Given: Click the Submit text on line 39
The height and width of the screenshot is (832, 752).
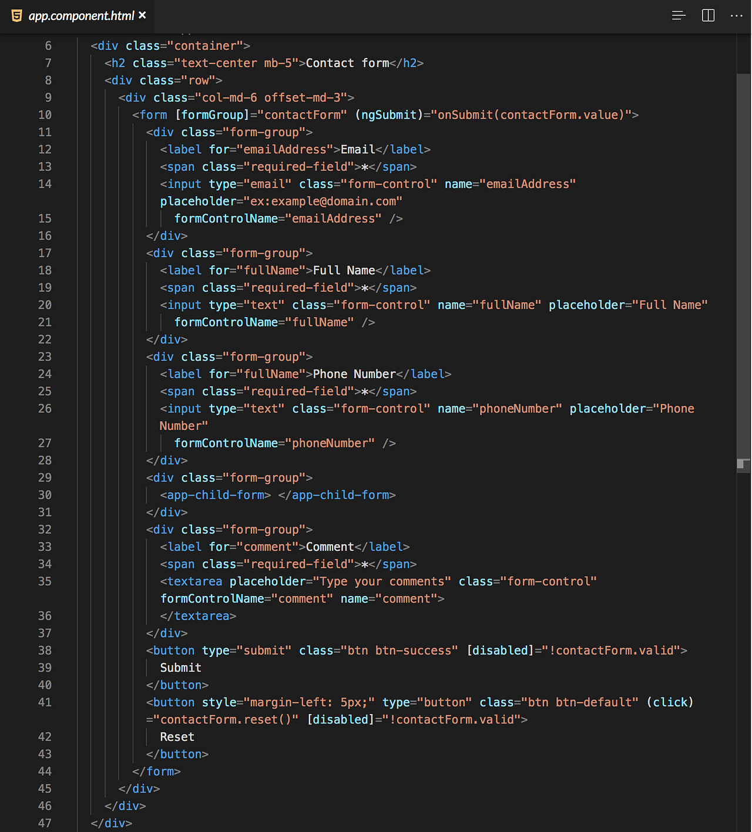Looking at the screenshot, I should coord(180,668).
